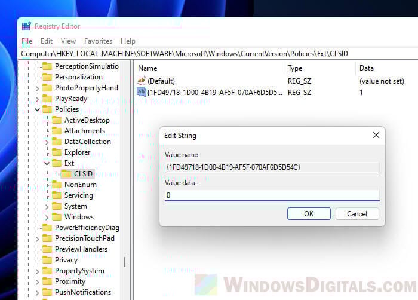
Task: Expand the PlayReady tree node
Action: [37, 99]
